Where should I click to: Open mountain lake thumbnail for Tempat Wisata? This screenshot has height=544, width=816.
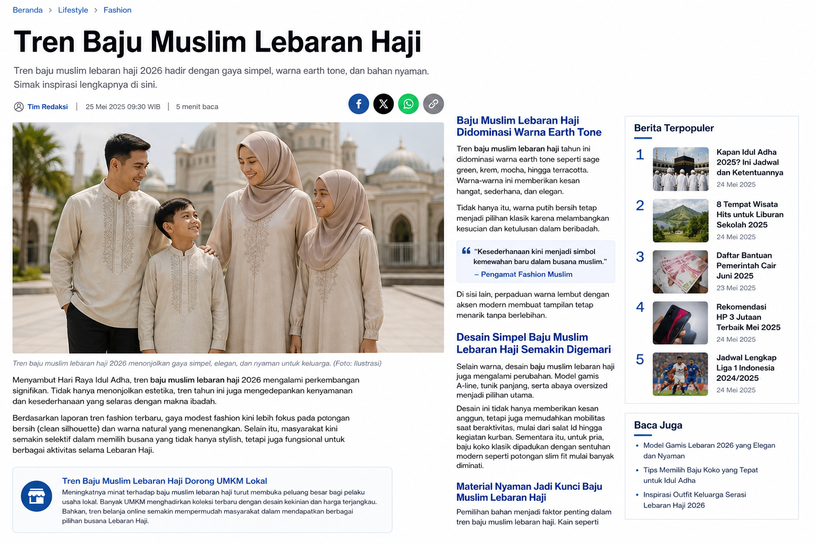pyautogui.click(x=681, y=220)
